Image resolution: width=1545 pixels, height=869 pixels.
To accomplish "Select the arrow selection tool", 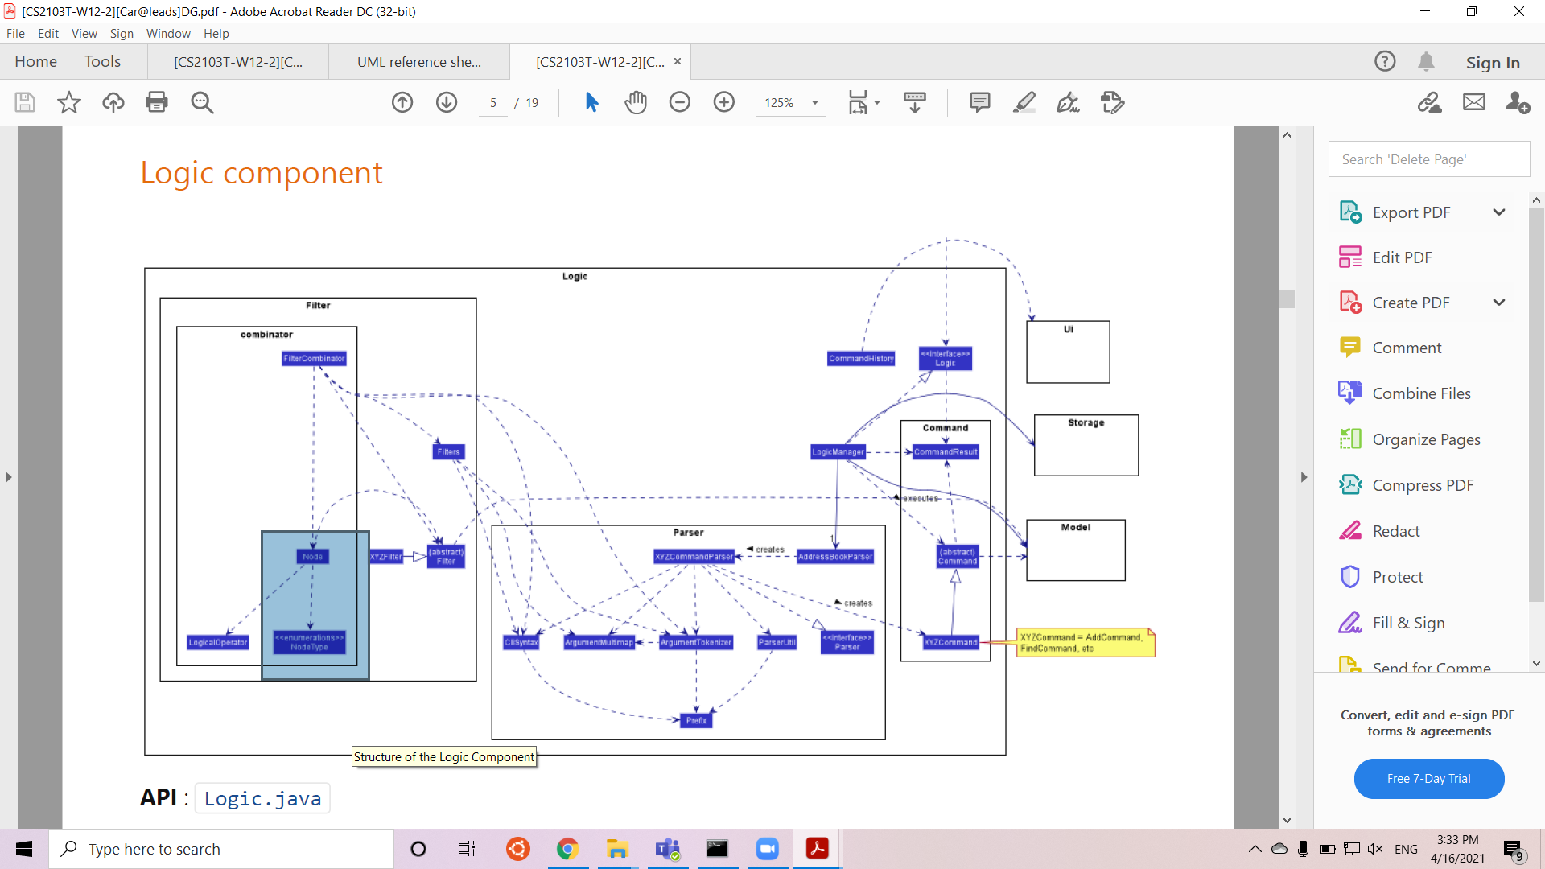I will (x=591, y=102).
